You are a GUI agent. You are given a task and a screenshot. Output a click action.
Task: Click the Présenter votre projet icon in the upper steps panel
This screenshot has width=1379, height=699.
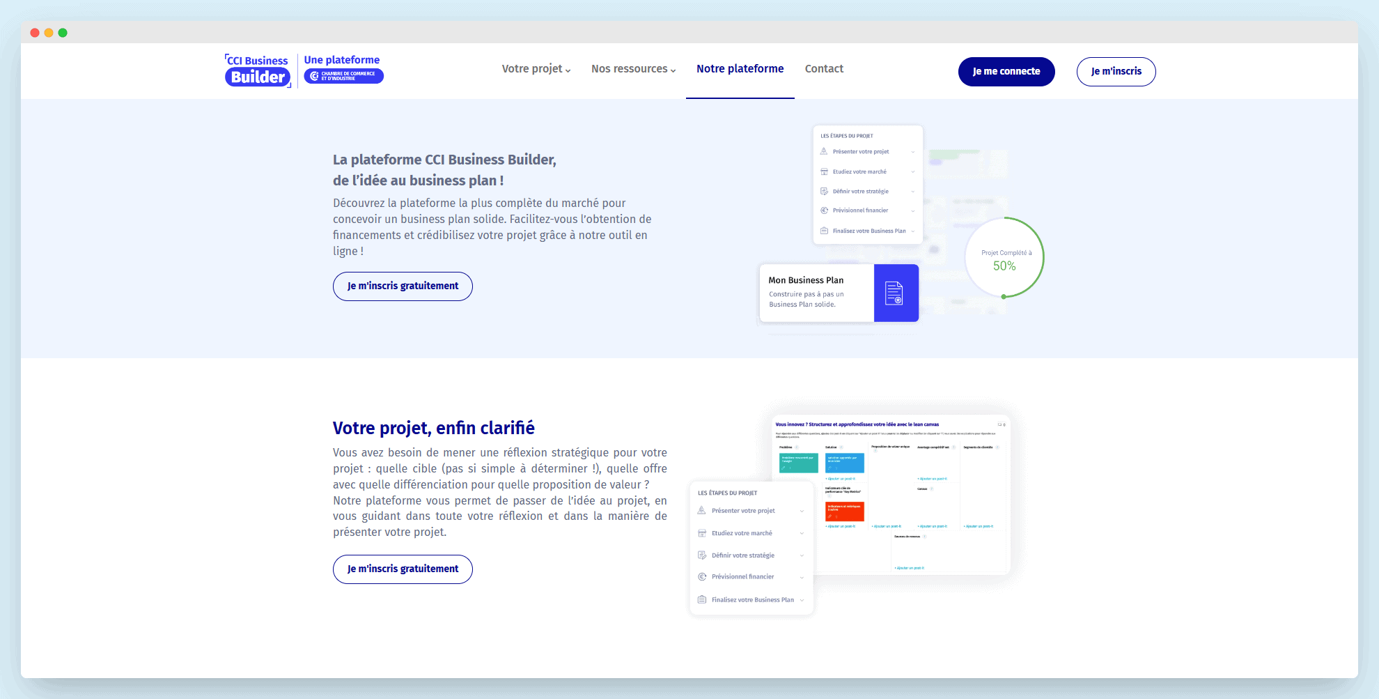[824, 151]
